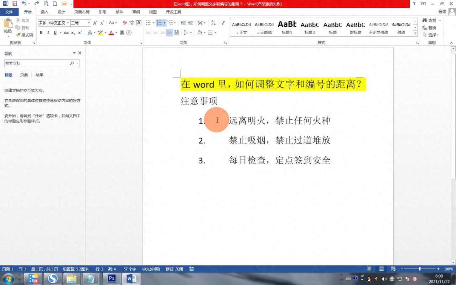Click the font color icon
This screenshot has height=285, width=456.
point(111,32)
